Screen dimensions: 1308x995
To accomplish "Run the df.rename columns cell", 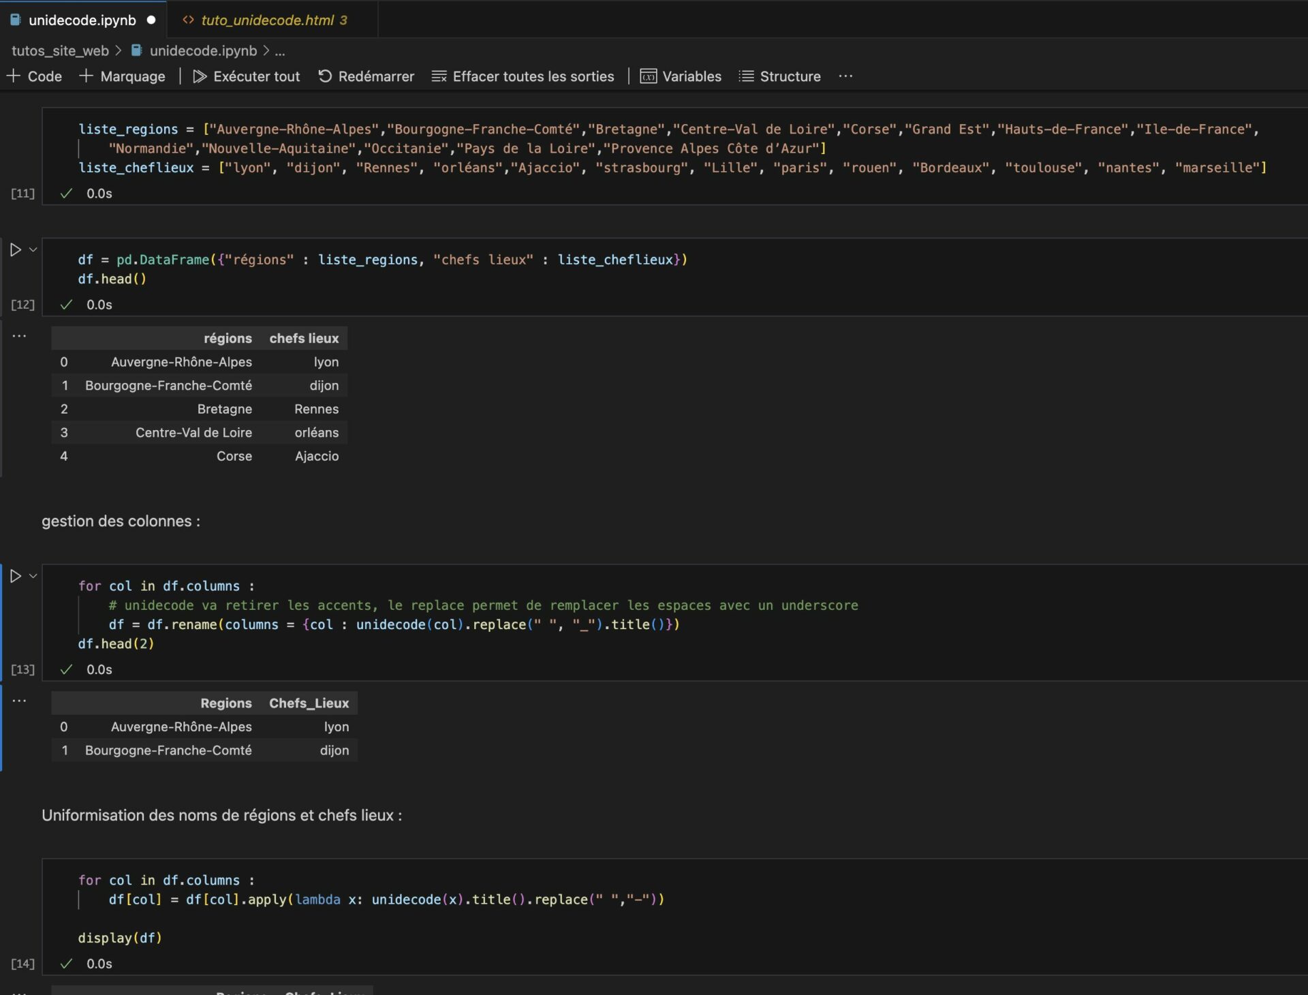I will tap(16, 577).
